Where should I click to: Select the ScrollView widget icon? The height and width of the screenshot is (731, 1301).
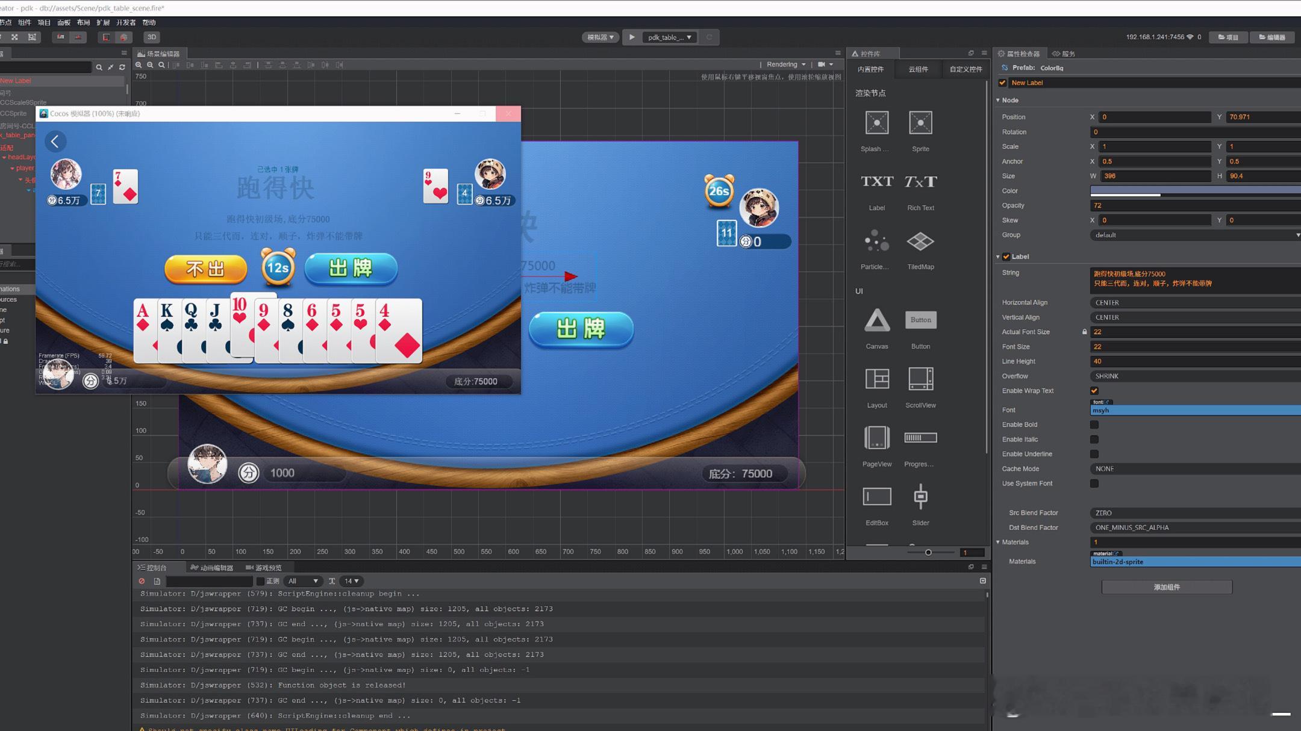coord(920,379)
